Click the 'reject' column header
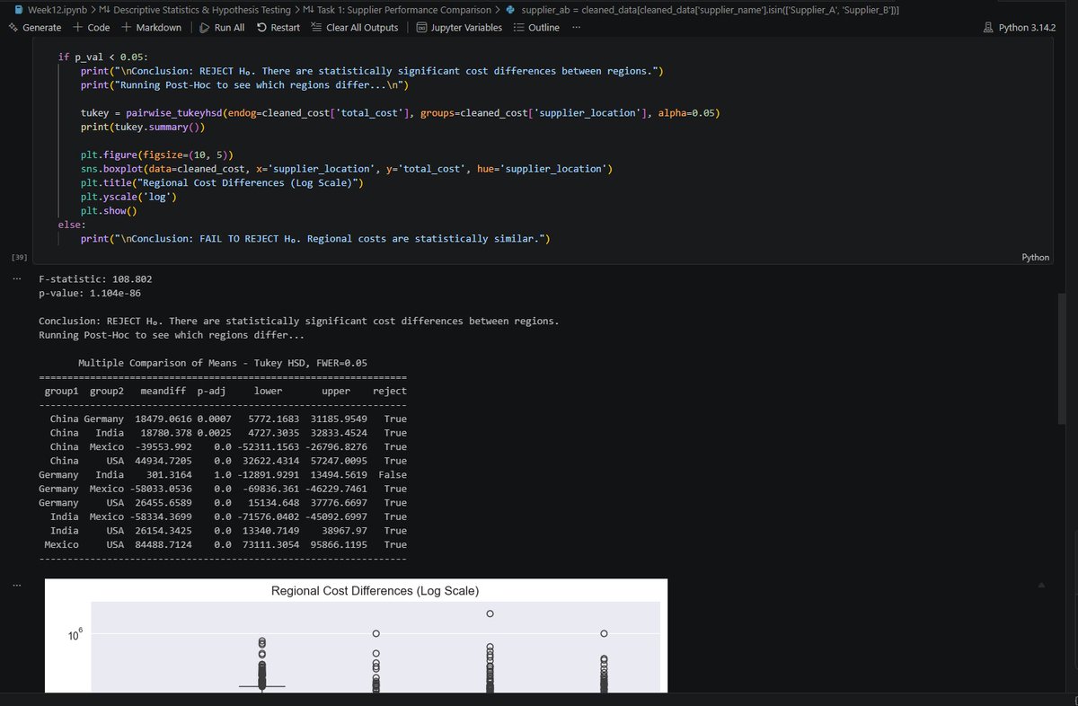This screenshot has height=706, width=1078. (389, 391)
